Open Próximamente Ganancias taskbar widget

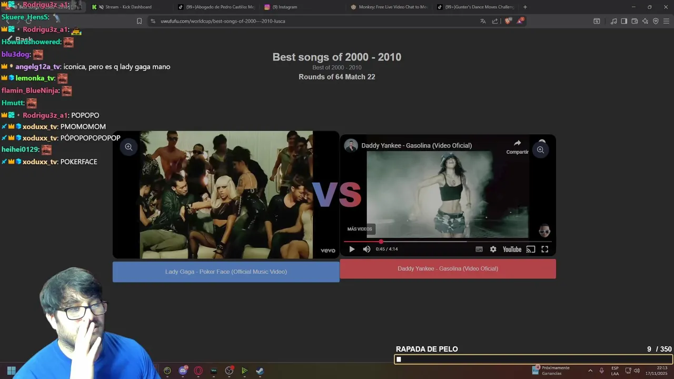pos(551,371)
